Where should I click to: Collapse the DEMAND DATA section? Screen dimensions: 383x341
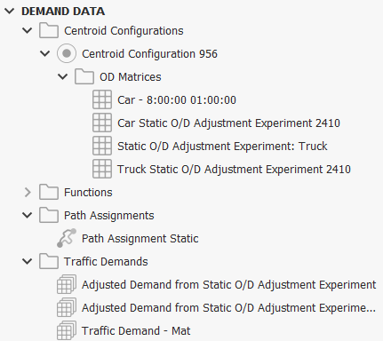(10, 12)
